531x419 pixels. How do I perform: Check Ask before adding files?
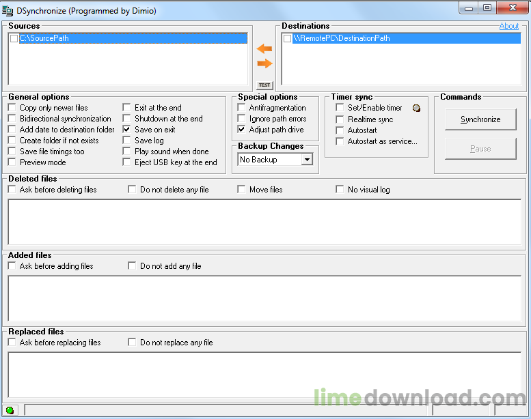click(12, 266)
